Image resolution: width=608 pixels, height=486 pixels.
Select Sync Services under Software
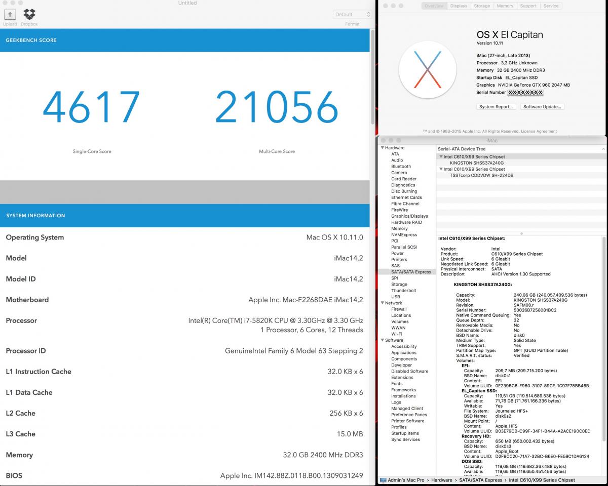point(405,439)
